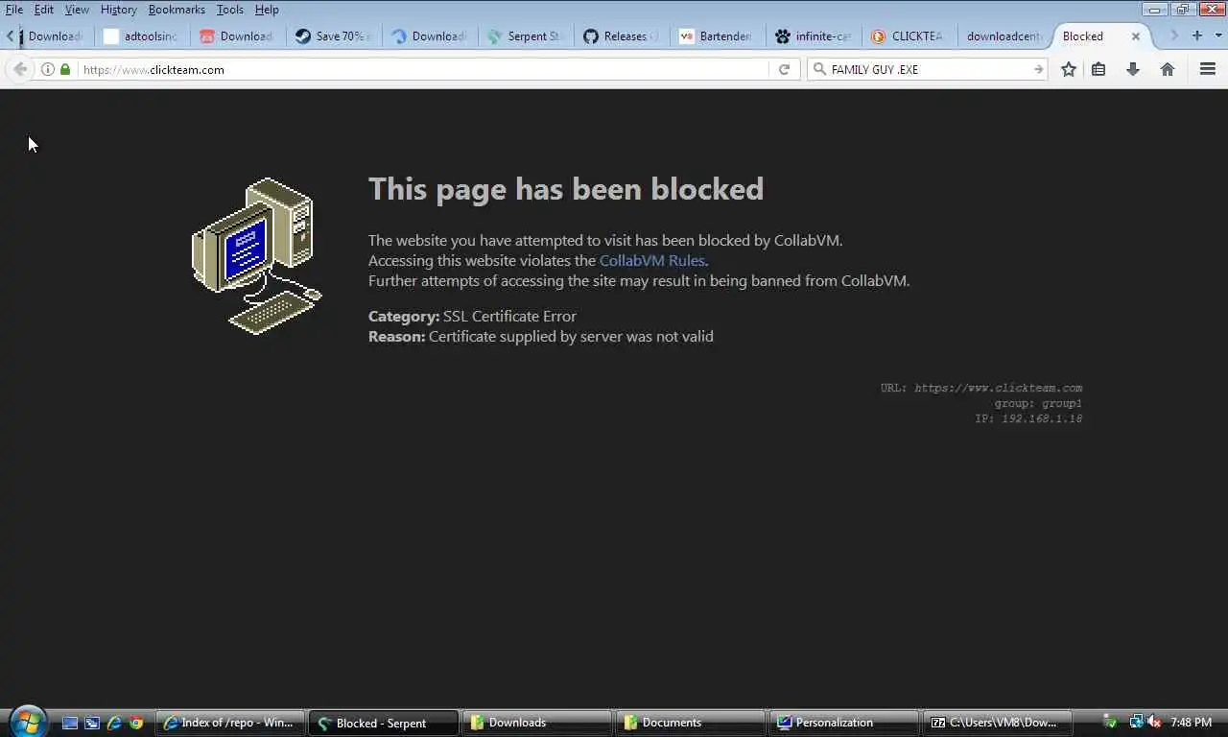Click Switch Between Windows quick launch icon
1228x737 pixels.
92,723
